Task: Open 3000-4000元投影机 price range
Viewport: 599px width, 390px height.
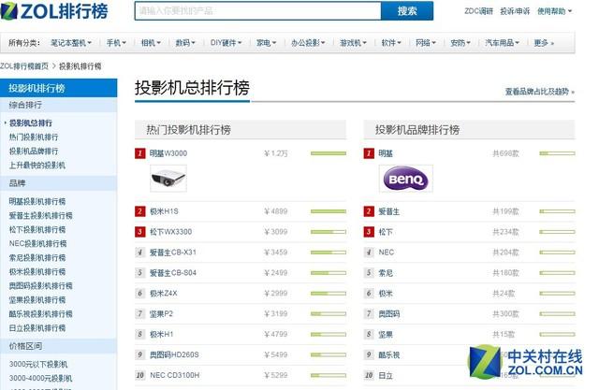Action: click(40, 378)
